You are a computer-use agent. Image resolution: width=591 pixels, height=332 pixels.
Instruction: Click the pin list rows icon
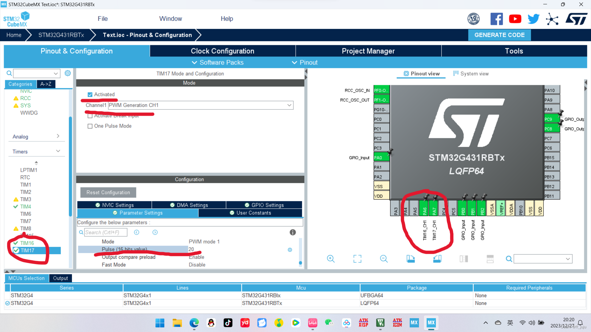(x=490, y=259)
